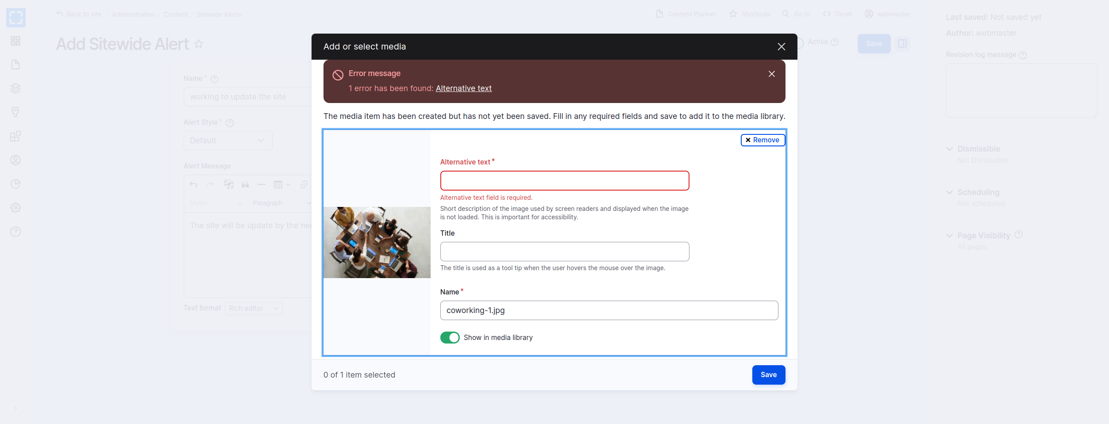Click into the Alternative text input field

[x=564, y=181]
